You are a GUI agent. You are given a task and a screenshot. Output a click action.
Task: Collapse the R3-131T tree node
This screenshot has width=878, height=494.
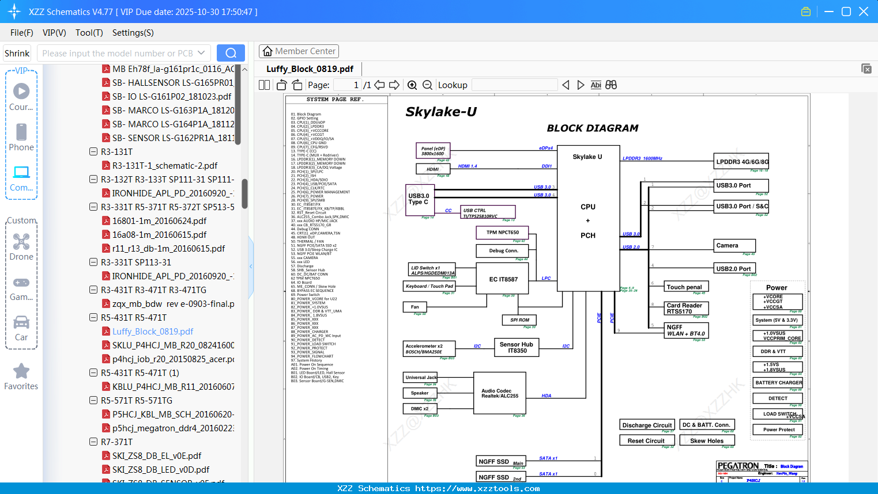[93, 151]
